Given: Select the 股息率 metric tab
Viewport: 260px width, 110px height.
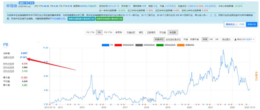Looking at the screenshot, I should coord(119,32).
